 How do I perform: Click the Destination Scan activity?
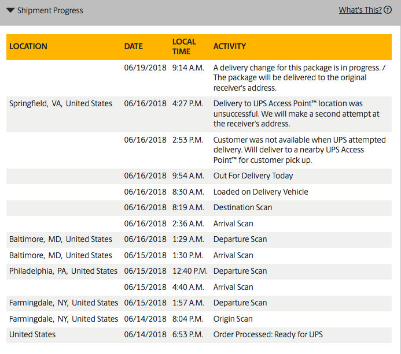pos(242,207)
